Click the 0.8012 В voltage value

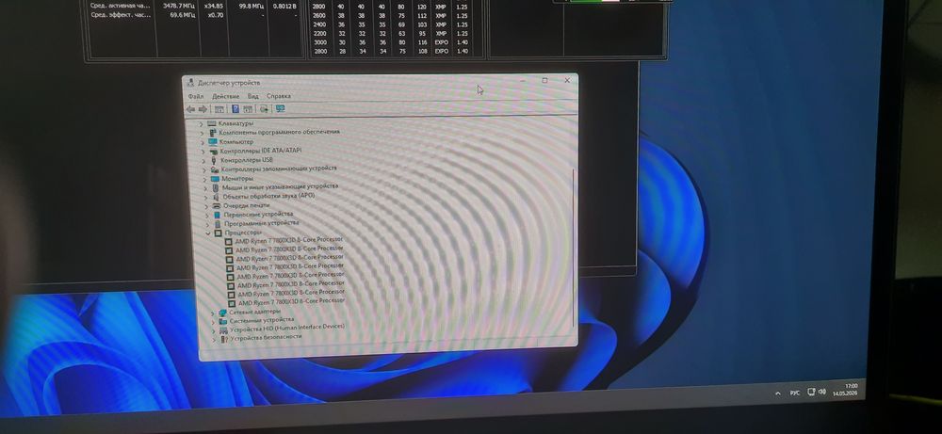pyautogui.click(x=284, y=6)
